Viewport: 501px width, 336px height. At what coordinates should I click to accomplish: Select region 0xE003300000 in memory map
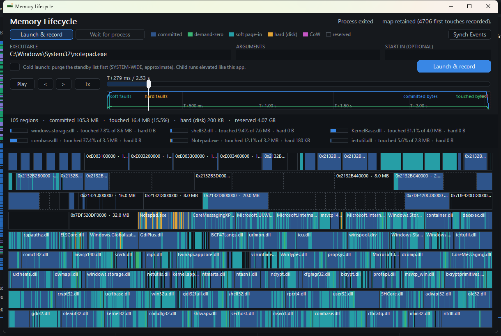click(196, 161)
